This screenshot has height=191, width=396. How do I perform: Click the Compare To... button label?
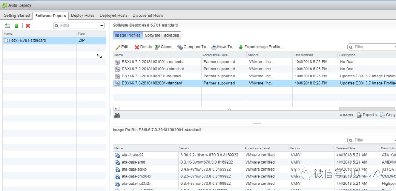point(196,47)
